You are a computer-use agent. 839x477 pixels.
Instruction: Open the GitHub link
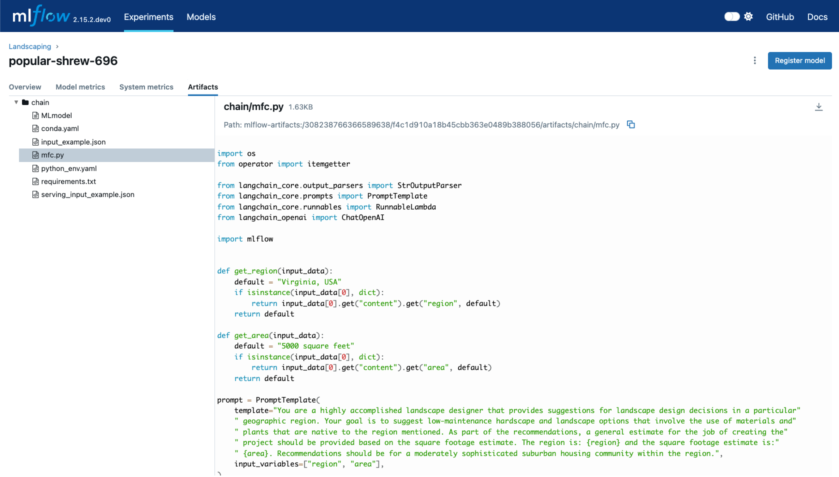[779, 16]
